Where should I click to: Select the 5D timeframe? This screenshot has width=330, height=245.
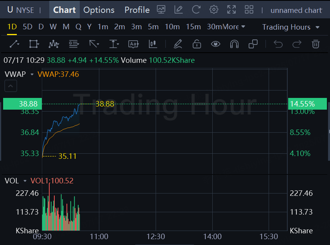(27, 27)
